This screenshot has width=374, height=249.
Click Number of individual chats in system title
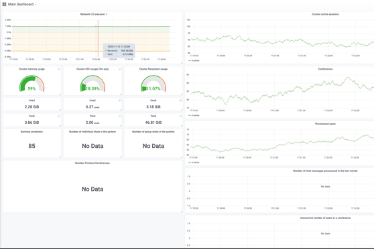(x=92, y=132)
